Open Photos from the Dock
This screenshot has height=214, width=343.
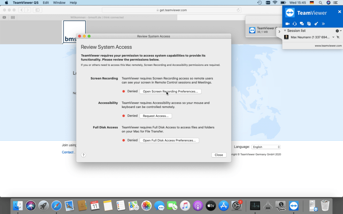(146, 206)
